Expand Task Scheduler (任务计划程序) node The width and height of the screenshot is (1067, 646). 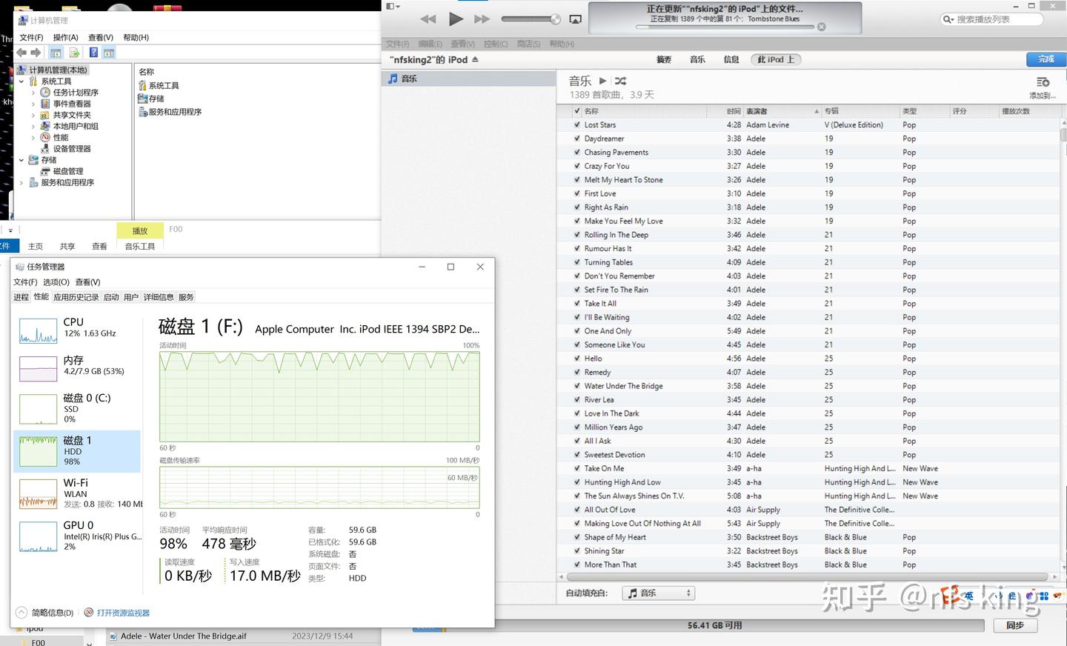33,93
